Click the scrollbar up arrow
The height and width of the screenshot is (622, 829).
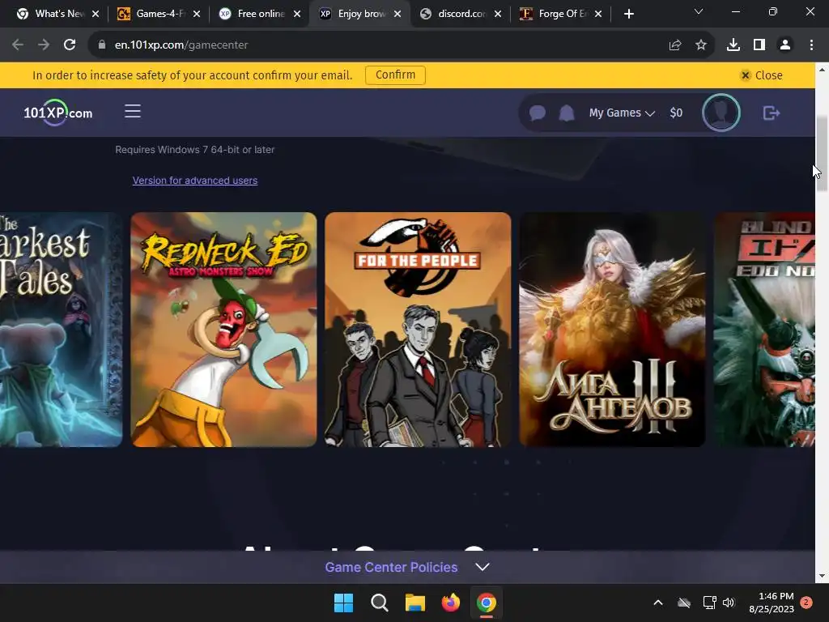[x=822, y=70]
